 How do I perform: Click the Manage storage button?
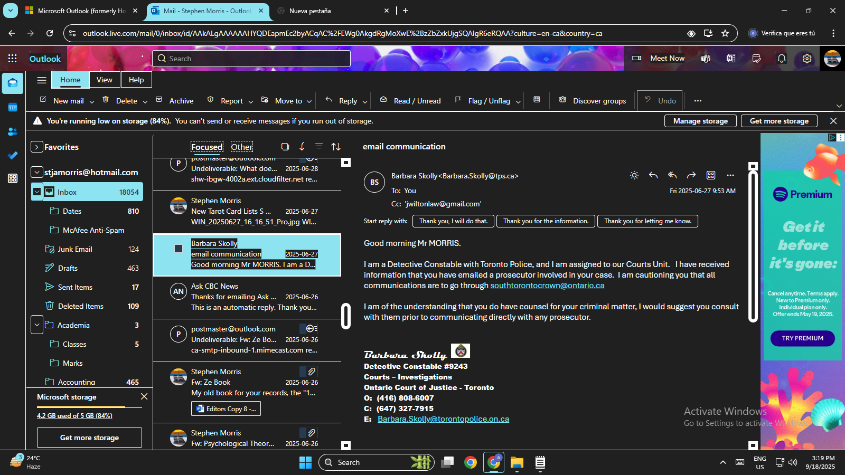pos(700,121)
